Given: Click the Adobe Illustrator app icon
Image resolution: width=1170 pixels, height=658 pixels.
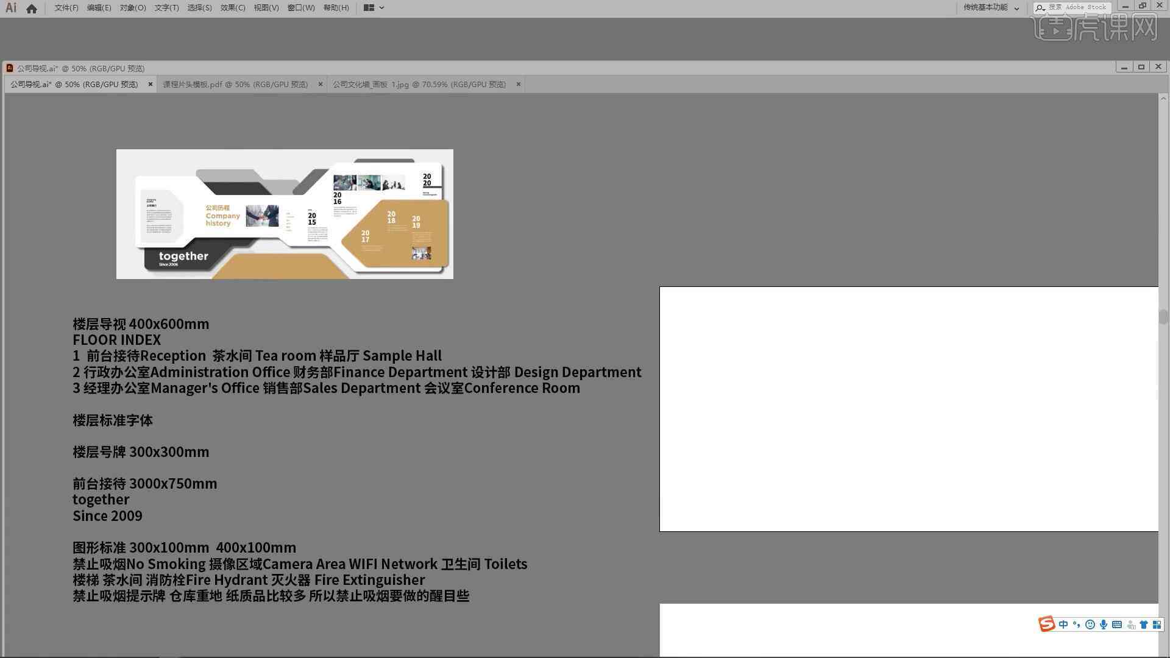Looking at the screenshot, I should tap(11, 7).
